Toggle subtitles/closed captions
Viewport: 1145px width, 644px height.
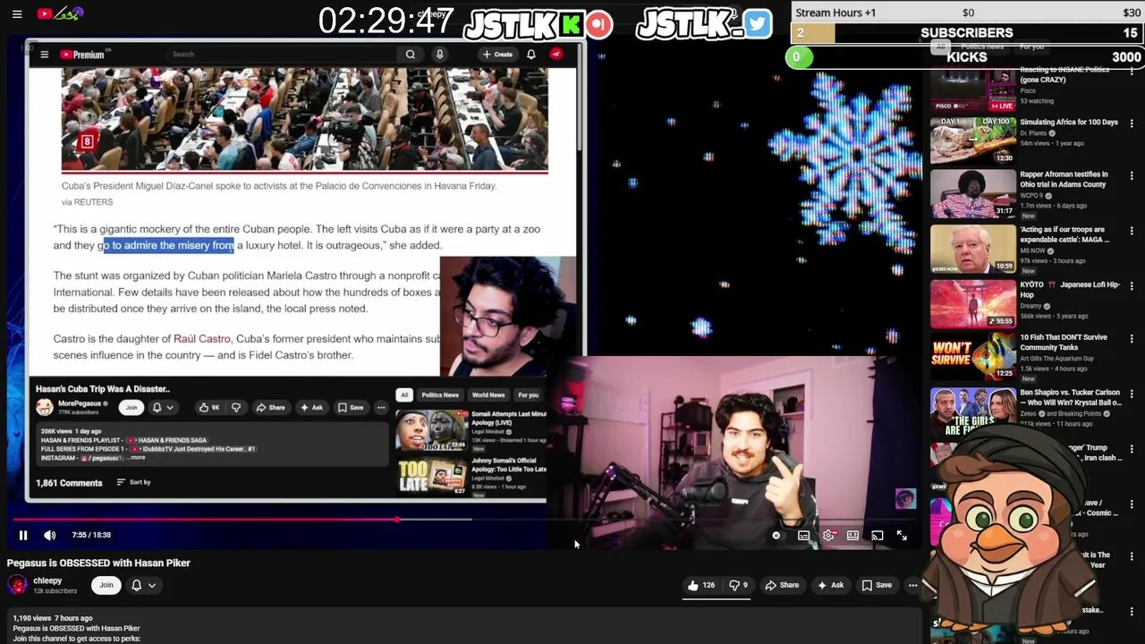pyautogui.click(x=803, y=536)
